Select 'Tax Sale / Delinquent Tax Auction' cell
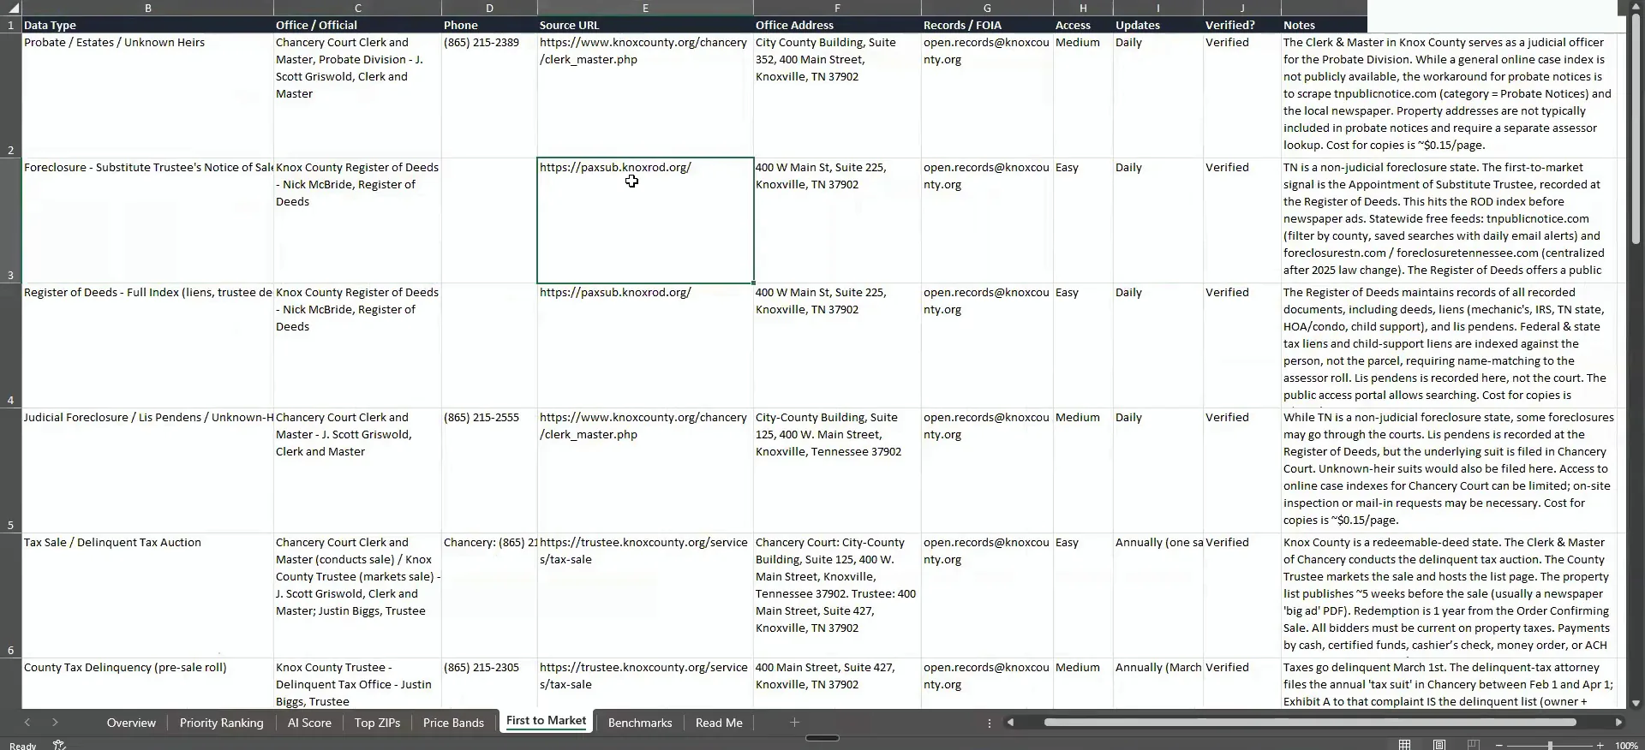Image resolution: width=1645 pixels, height=750 pixels. click(x=147, y=595)
